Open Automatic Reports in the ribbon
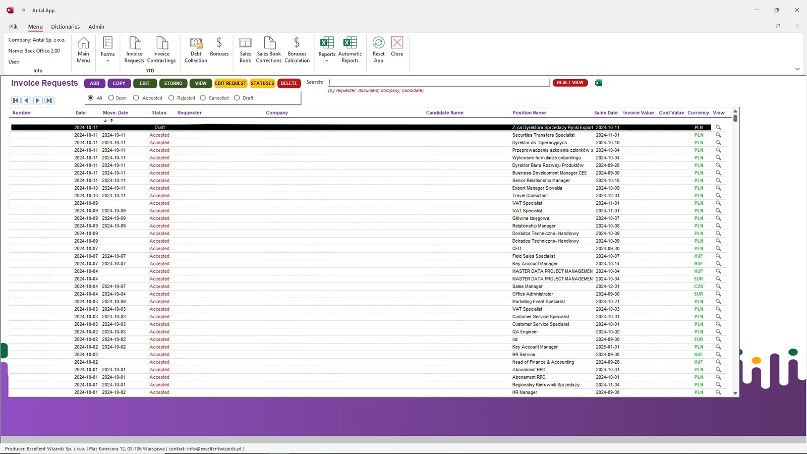Image resolution: width=807 pixels, height=454 pixels. pyautogui.click(x=350, y=49)
